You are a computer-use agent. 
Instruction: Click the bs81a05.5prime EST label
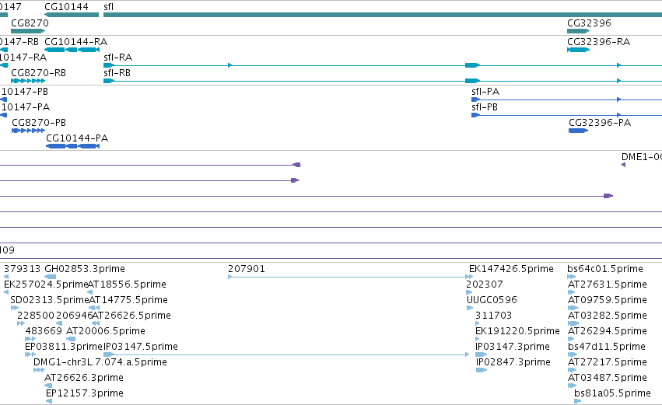point(613,393)
